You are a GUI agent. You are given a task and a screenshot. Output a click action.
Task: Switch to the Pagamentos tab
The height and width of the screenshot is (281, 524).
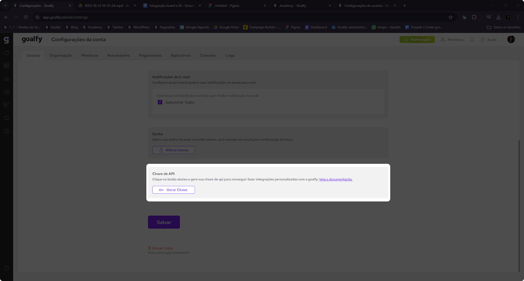(150, 56)
